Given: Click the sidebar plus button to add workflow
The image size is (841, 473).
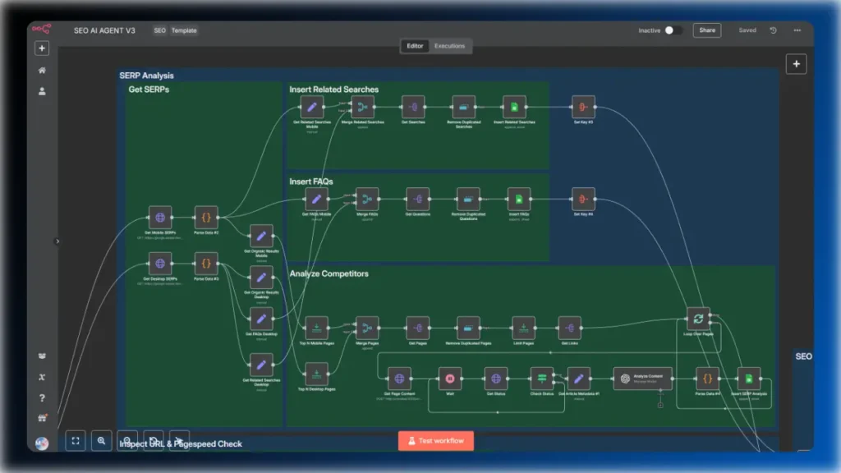Looking at the screenshot, I should (x=42, y=48).
